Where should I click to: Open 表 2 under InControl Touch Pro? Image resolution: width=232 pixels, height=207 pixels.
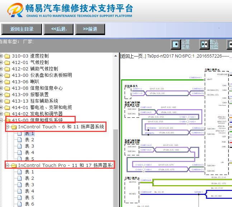pyautogui.click(x=29, y=178)
